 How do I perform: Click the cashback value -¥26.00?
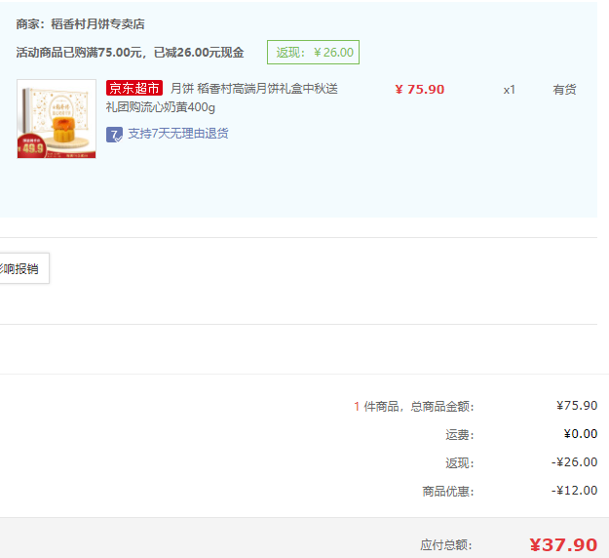(x=575, y=462)
